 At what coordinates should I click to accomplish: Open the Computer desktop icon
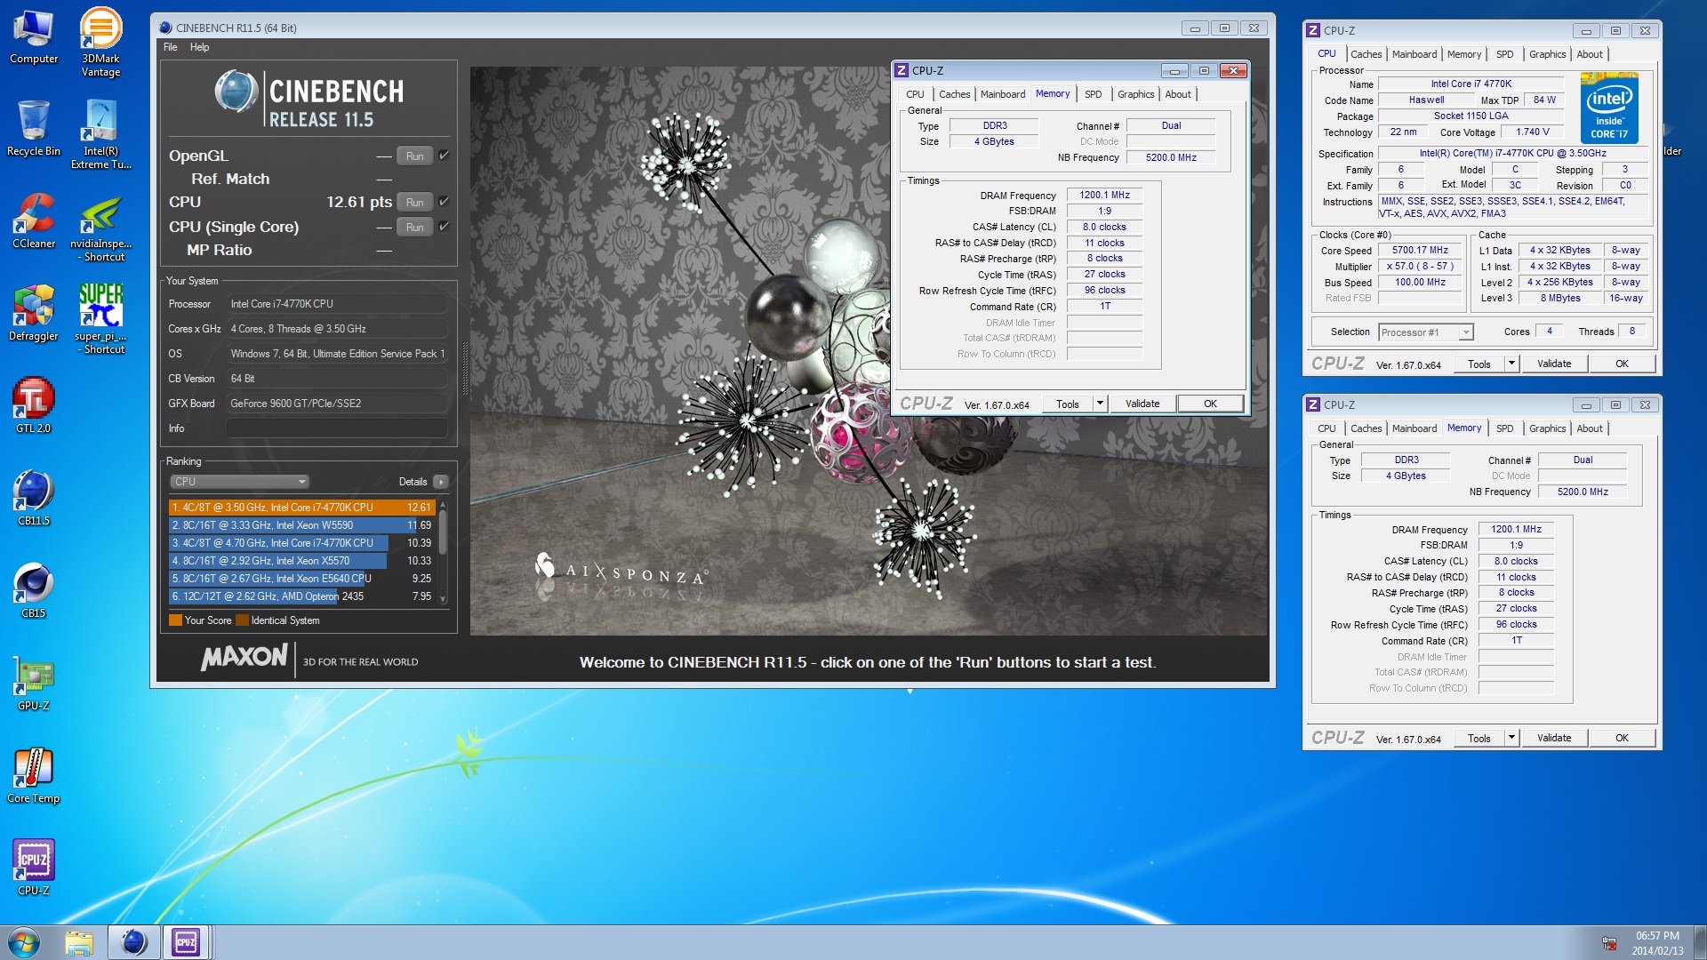coord(34,36)
